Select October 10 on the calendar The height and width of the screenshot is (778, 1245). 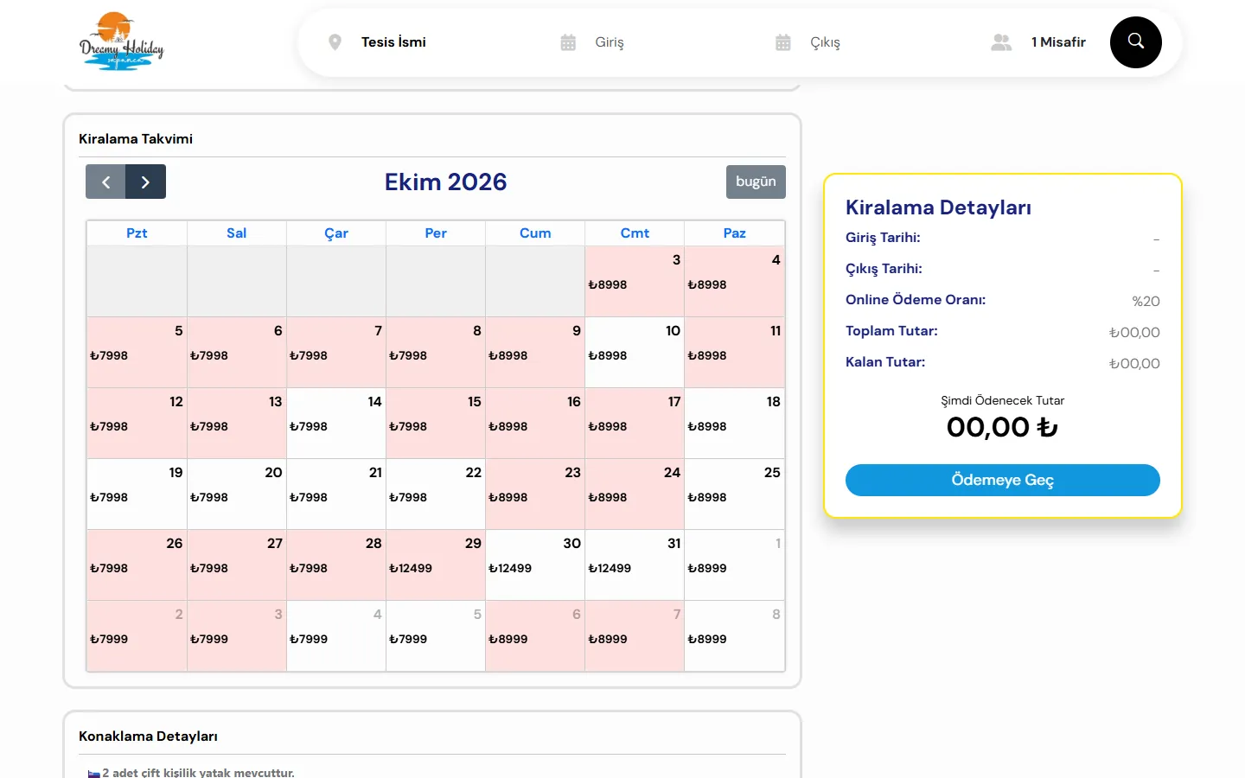635,353
